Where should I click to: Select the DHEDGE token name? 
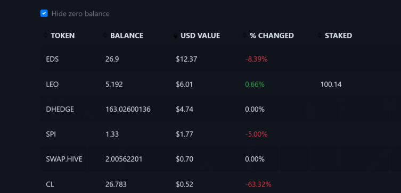coord(60,110)
